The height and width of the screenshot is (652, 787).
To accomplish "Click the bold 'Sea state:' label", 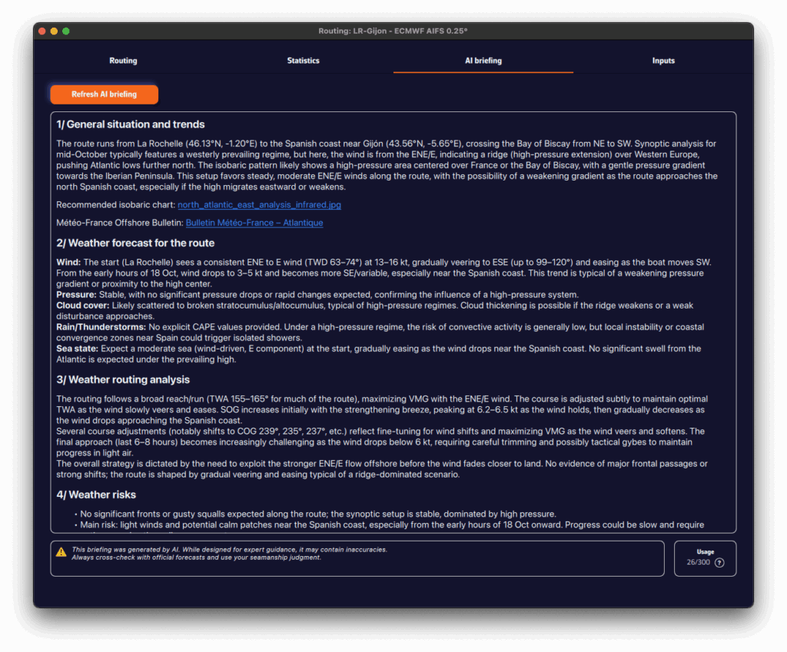I will (x=77, y=349).
